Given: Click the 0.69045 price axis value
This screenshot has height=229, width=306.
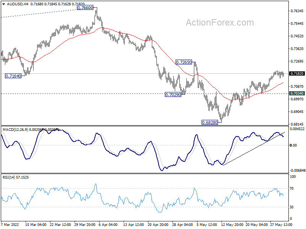Looking at the screenshot, I should click(x=297, y=112).
